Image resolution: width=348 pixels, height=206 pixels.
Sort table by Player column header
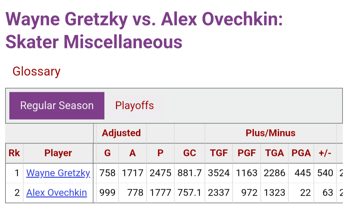click(58, 153)
